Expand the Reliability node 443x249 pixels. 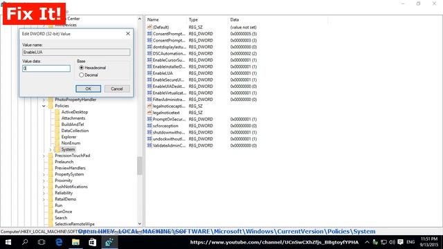[44, 193]
